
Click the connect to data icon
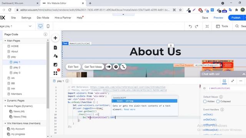click(123, 67)
